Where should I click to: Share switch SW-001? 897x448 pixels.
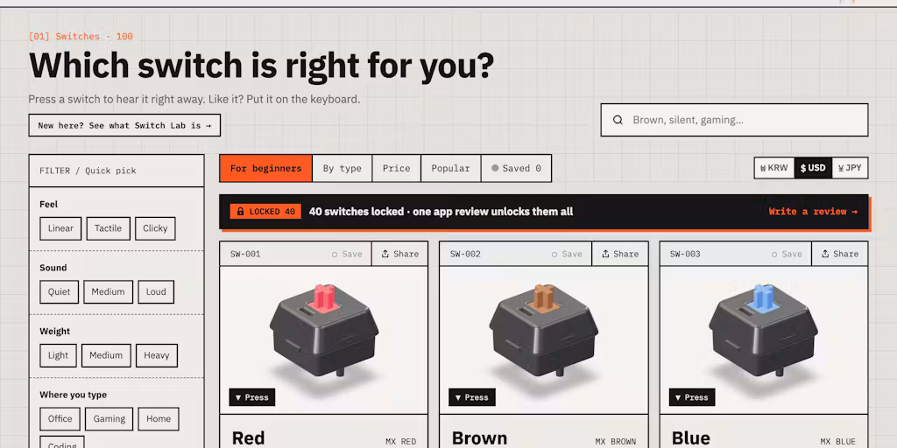(399, 254)
